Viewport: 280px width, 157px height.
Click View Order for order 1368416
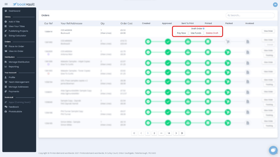[x=268, y=31]
